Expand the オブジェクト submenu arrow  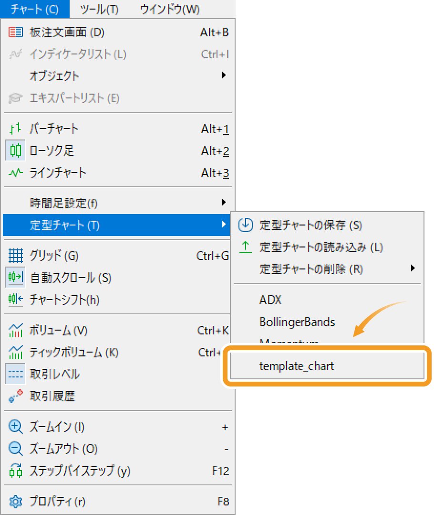(224, 75)
